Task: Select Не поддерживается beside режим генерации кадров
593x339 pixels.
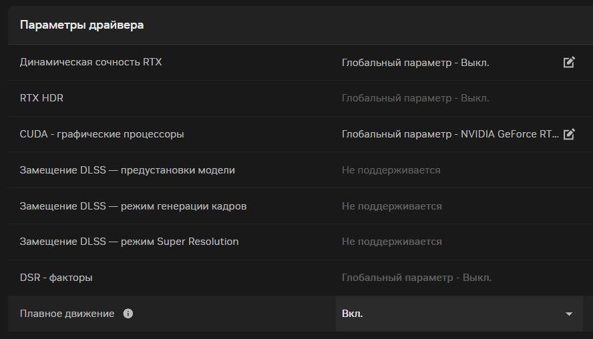Action: pyautogui.click(x=392, y=206)
